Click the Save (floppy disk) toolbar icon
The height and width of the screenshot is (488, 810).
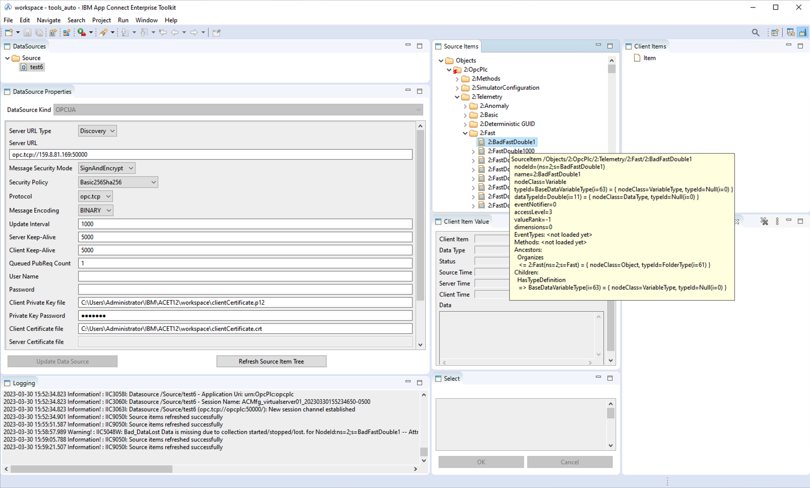28,32
